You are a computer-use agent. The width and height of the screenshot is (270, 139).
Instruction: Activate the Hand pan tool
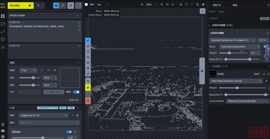pyautogui.click(x=88, y=63)
